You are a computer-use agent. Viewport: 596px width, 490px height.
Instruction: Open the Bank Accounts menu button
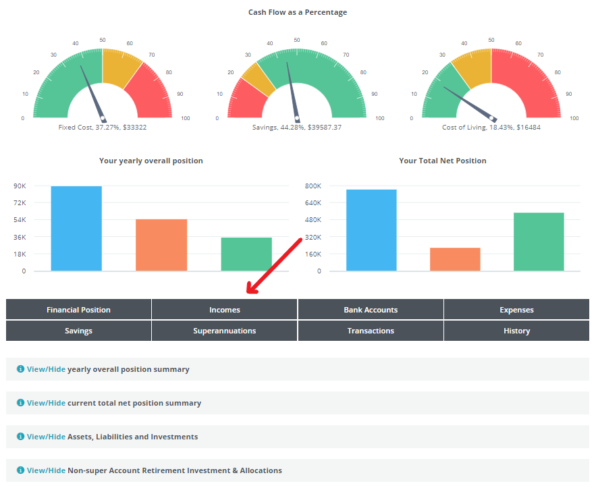pyautogui.click(x=371, y=310)
